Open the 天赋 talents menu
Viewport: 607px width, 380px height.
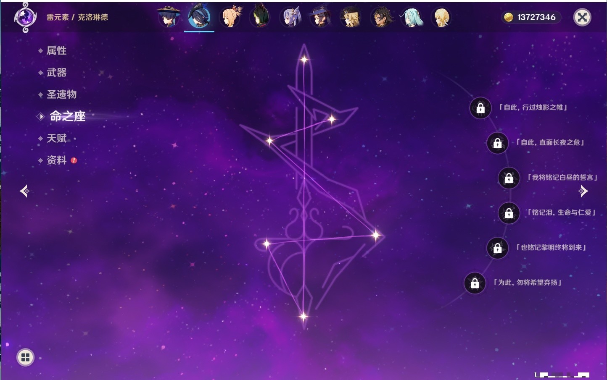coord(56,138)
